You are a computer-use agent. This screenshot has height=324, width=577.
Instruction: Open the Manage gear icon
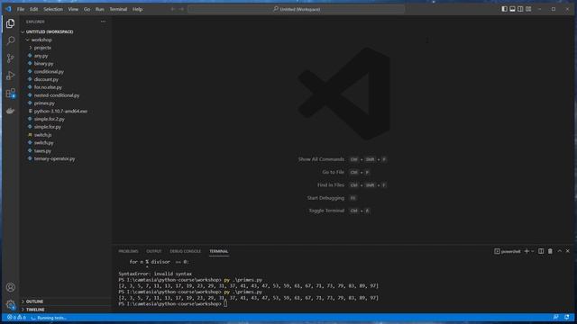coord(10,304)
